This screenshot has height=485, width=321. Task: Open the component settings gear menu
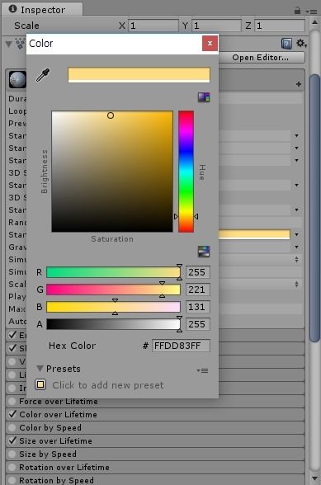click(301, 43)
